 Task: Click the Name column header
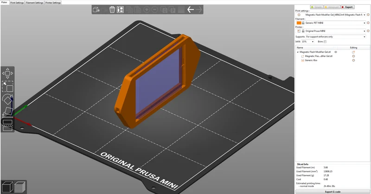(300, 48)
